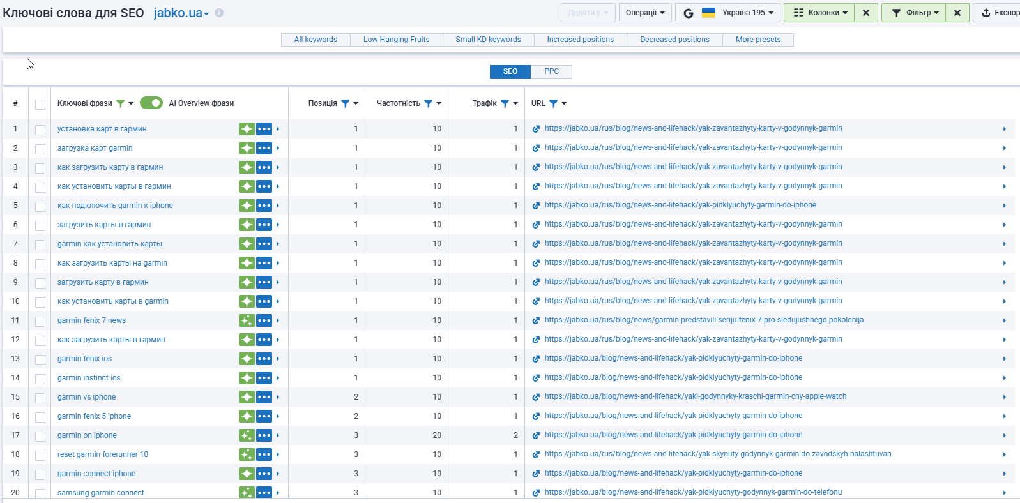Open blue dots menu for 'garmin vs iphone'
Viewport: 1020px width, 503px height.
click(x=264, y=397)
